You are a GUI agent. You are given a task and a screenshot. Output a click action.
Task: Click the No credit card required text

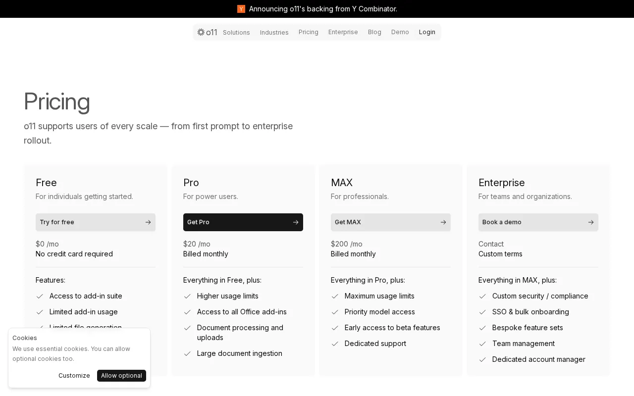pos(74,254)
